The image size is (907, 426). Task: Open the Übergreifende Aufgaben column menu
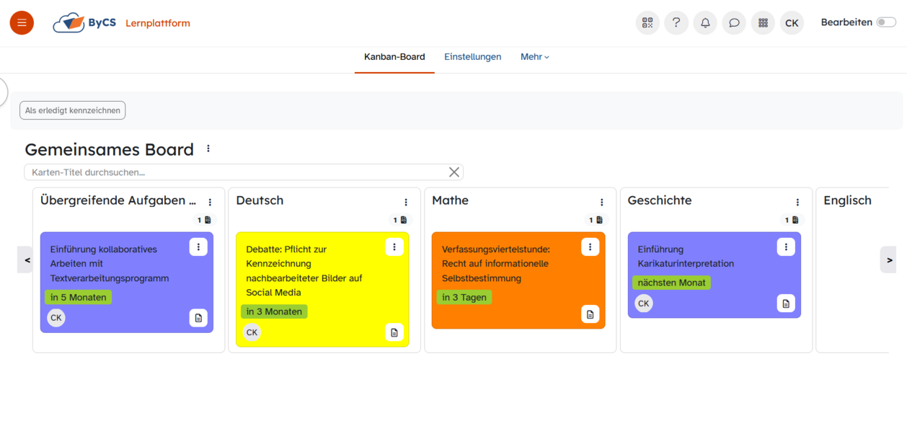click(x=210, y=203)
